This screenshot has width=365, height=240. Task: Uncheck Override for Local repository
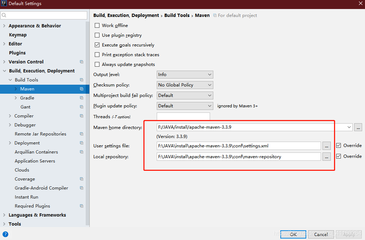click(338, 156)
